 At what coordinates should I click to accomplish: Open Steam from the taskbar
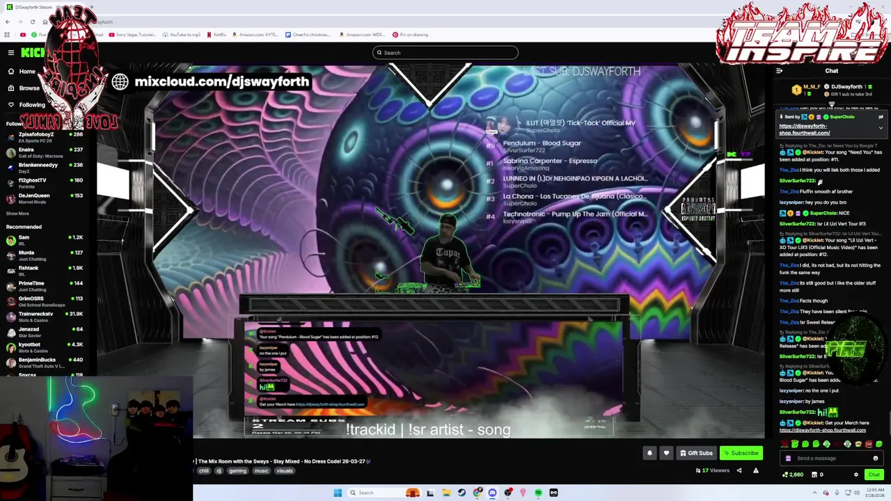pyautogui.click(x=462, y=493)
